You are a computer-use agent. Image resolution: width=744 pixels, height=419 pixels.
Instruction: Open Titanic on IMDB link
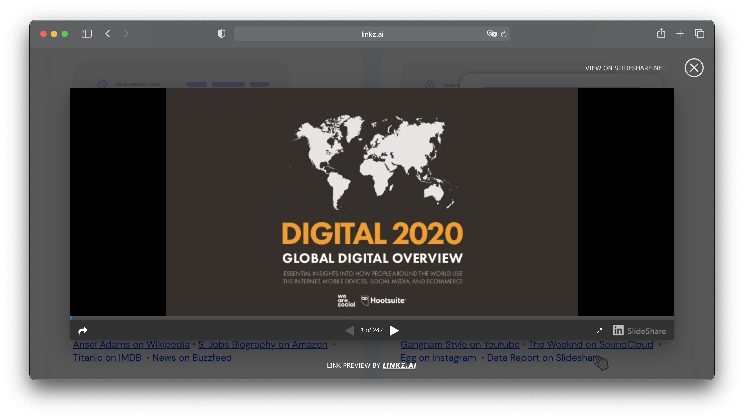pos(107,358)
